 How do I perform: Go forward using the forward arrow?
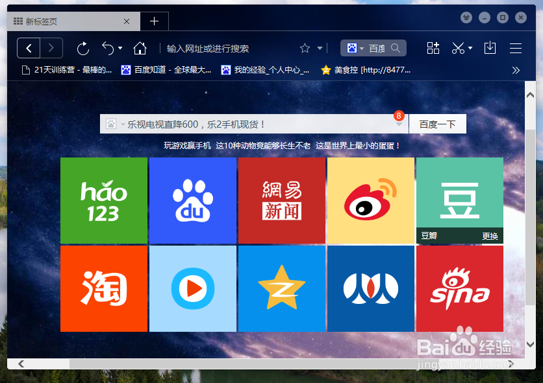(x=51, y=48)
